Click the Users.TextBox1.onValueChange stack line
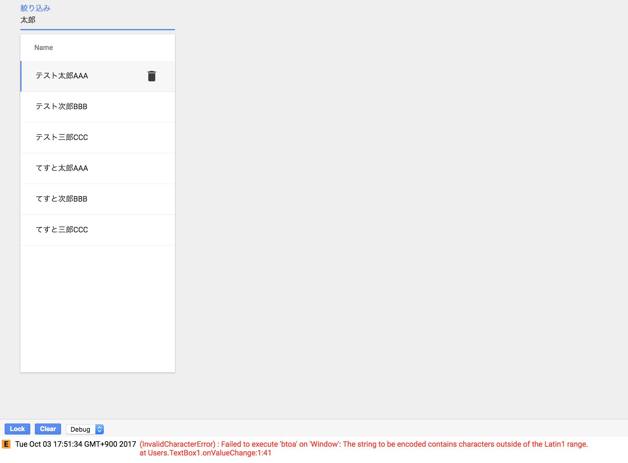 [205, 453]
